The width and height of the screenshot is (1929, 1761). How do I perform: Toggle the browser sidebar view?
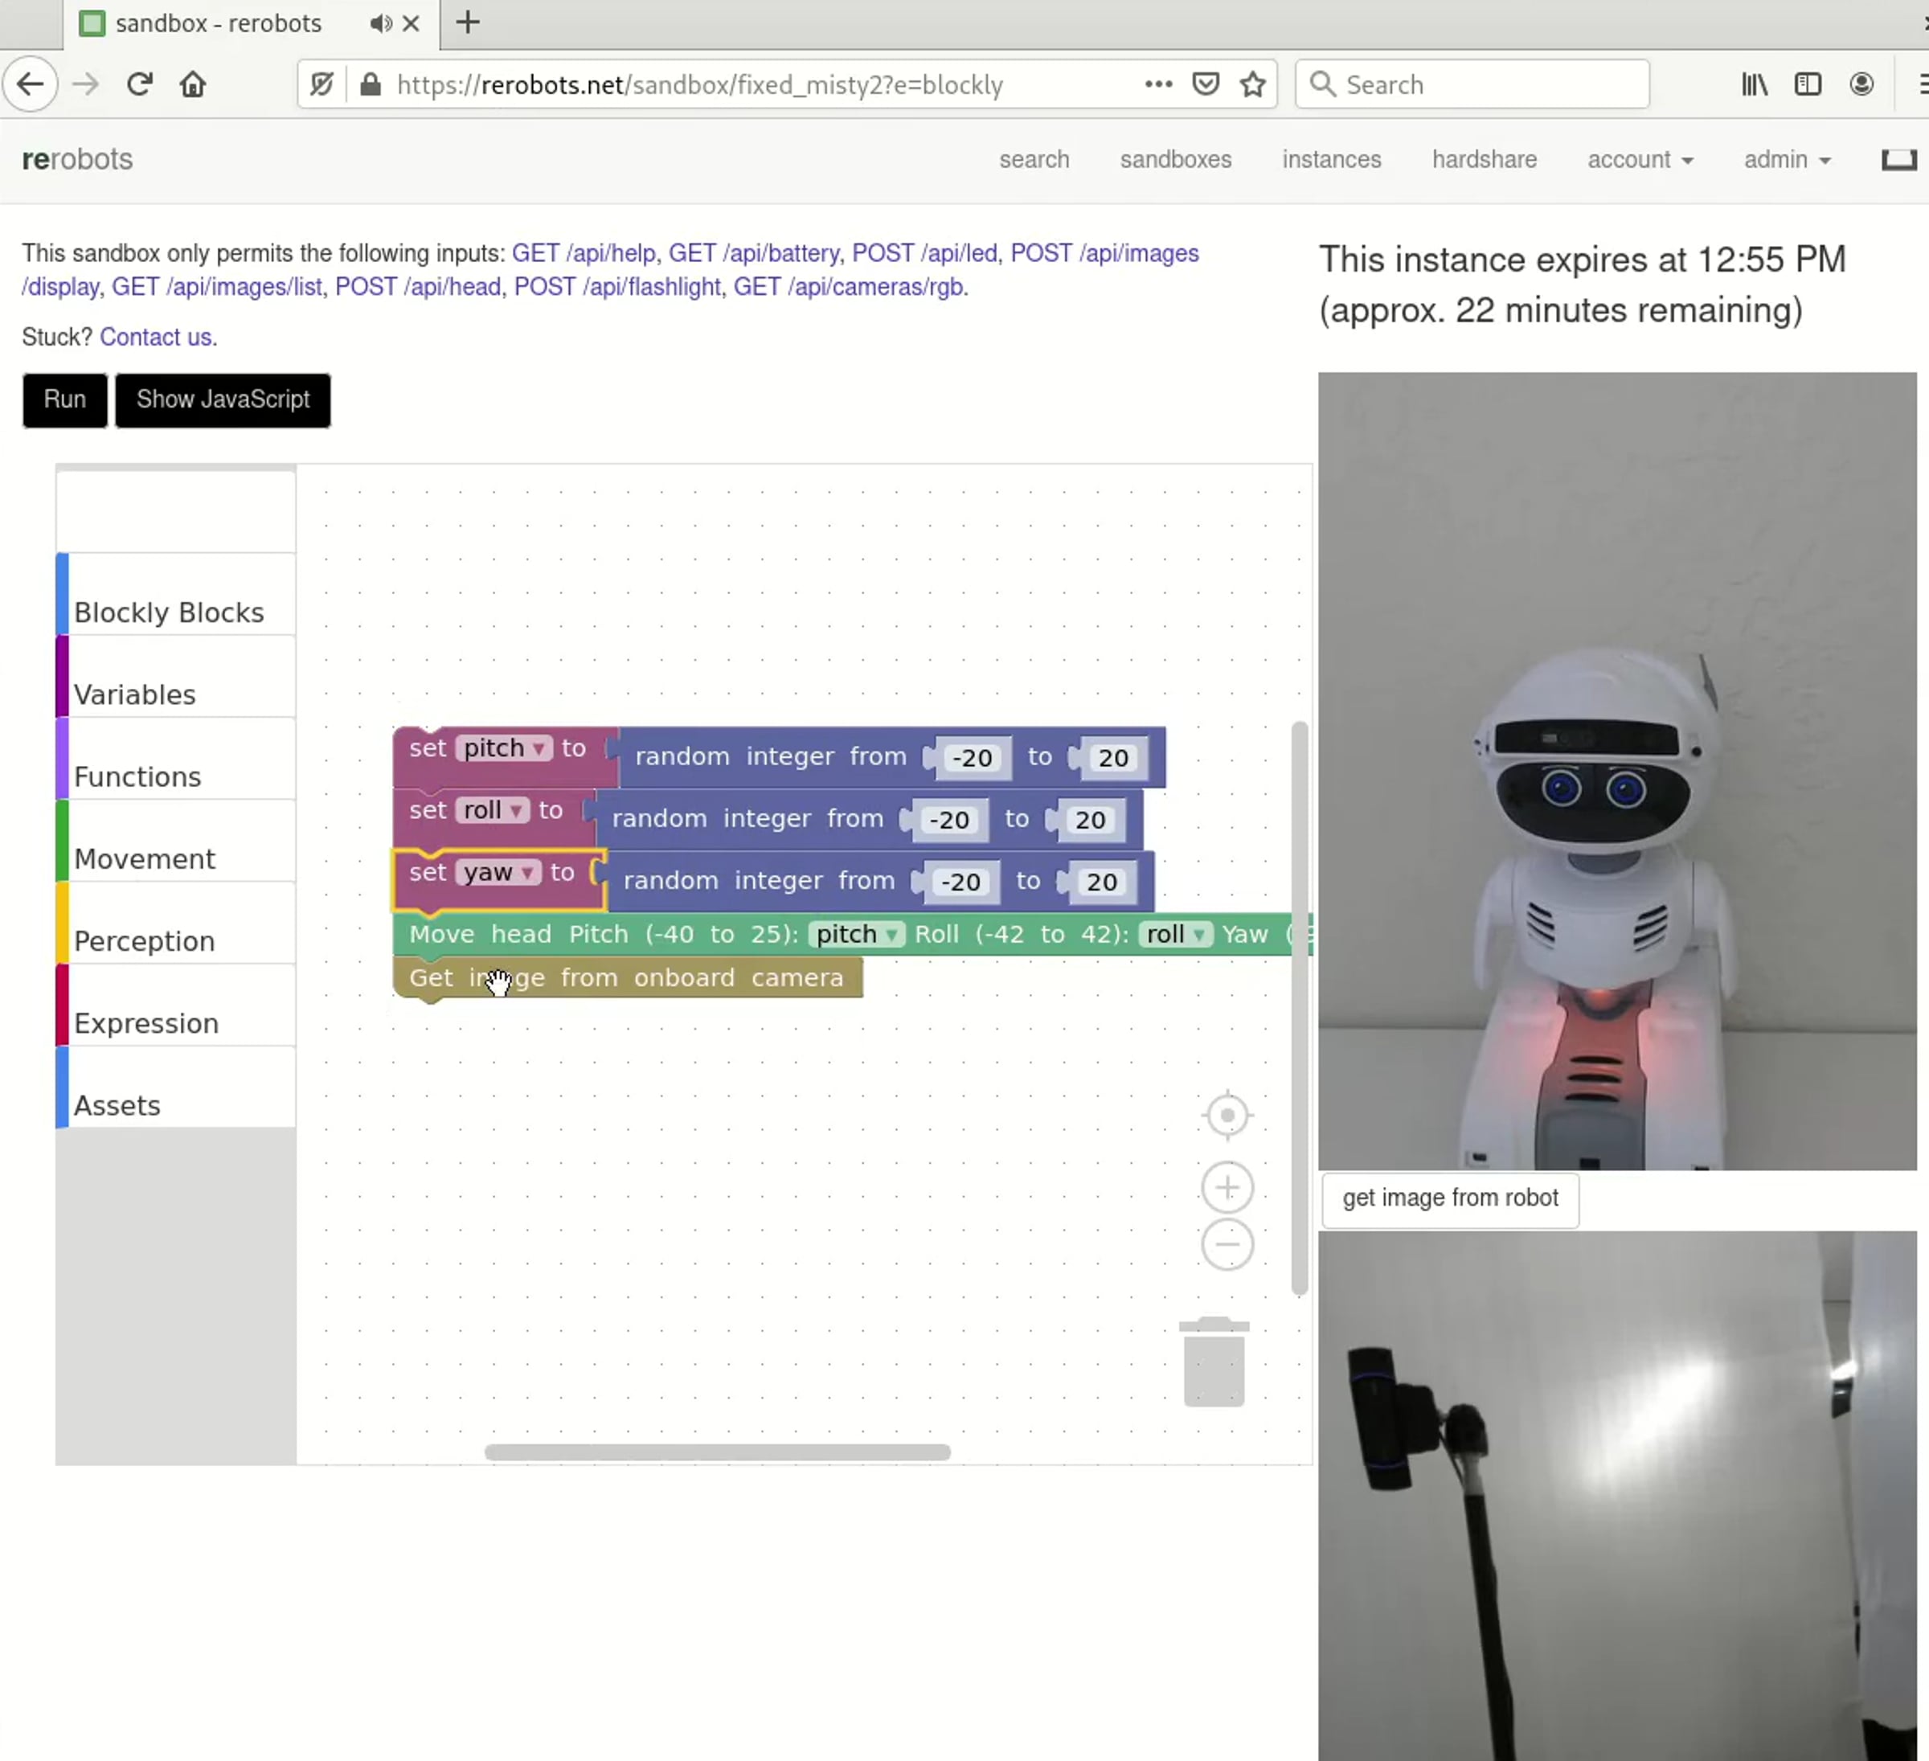pos(1807,84)
